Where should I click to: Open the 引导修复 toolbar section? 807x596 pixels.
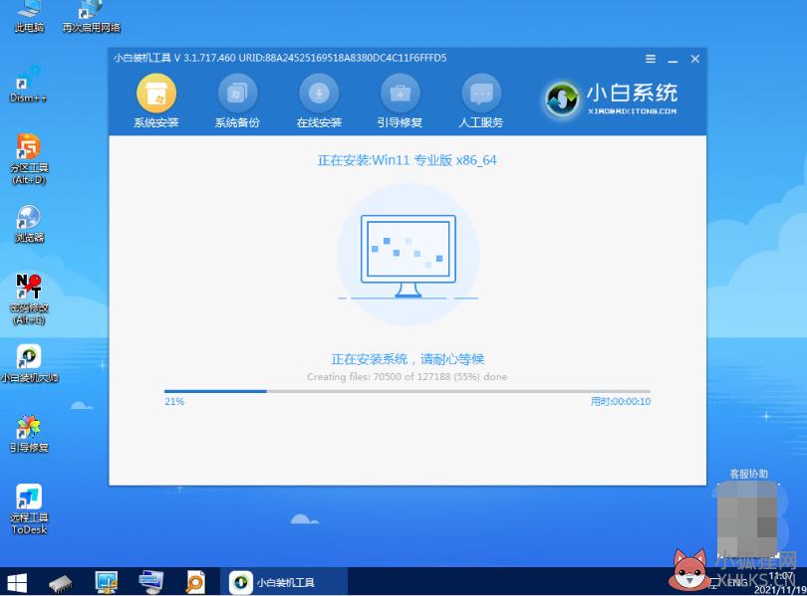point(400,101)
